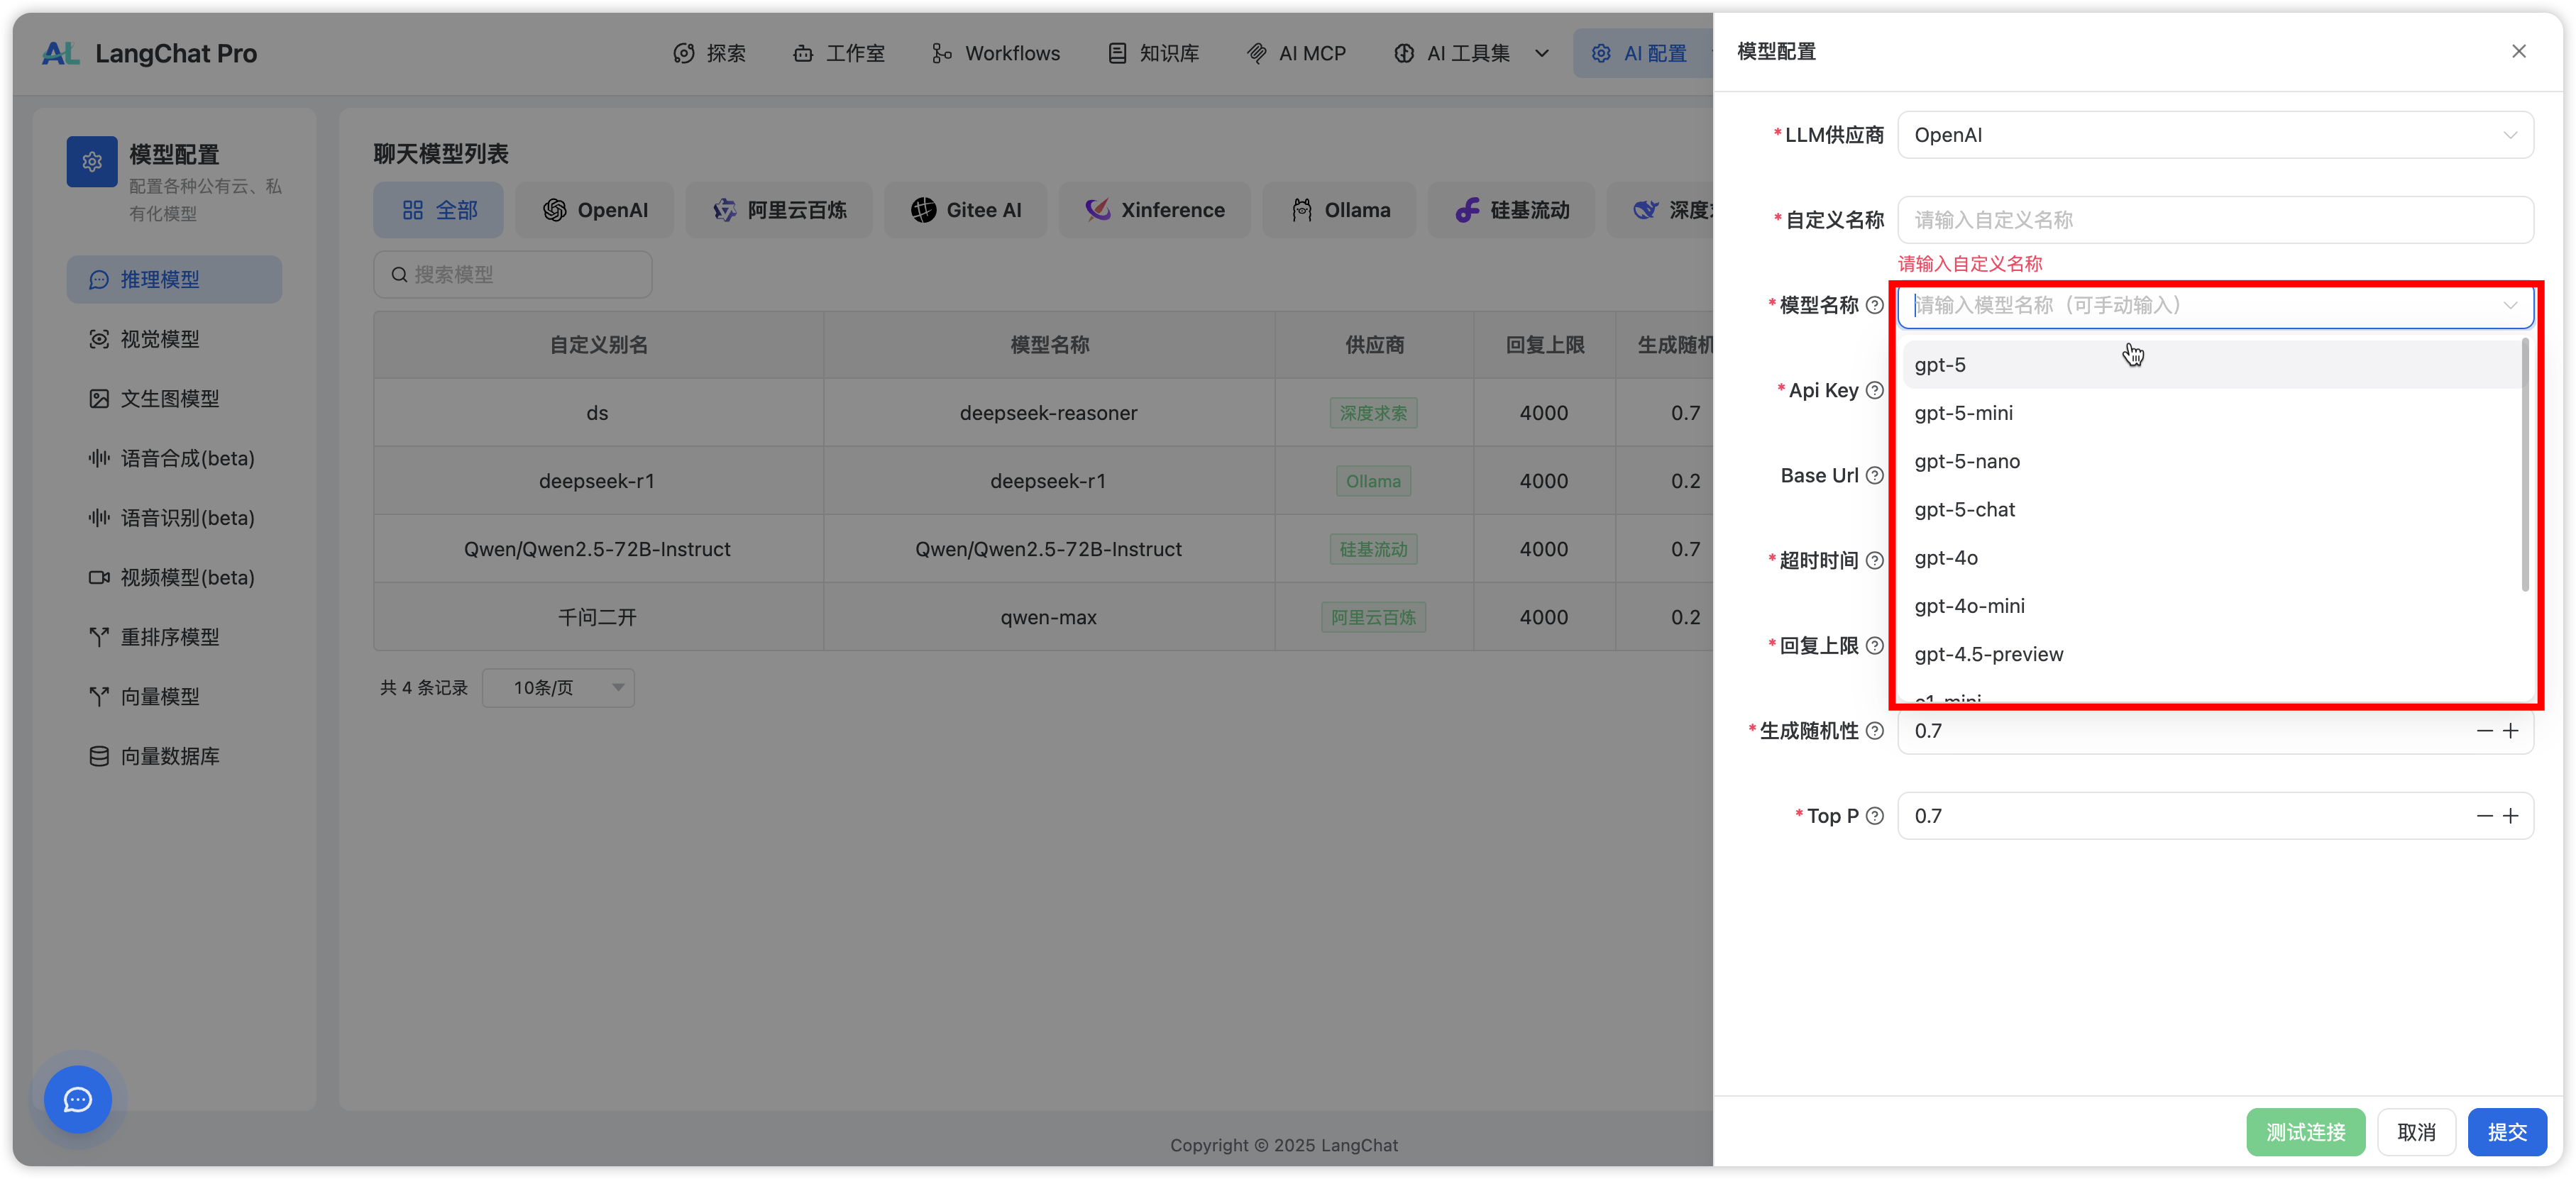
Task: Choose gpt-4o option in the dropdown
Action: click(x=1946, y=558)
